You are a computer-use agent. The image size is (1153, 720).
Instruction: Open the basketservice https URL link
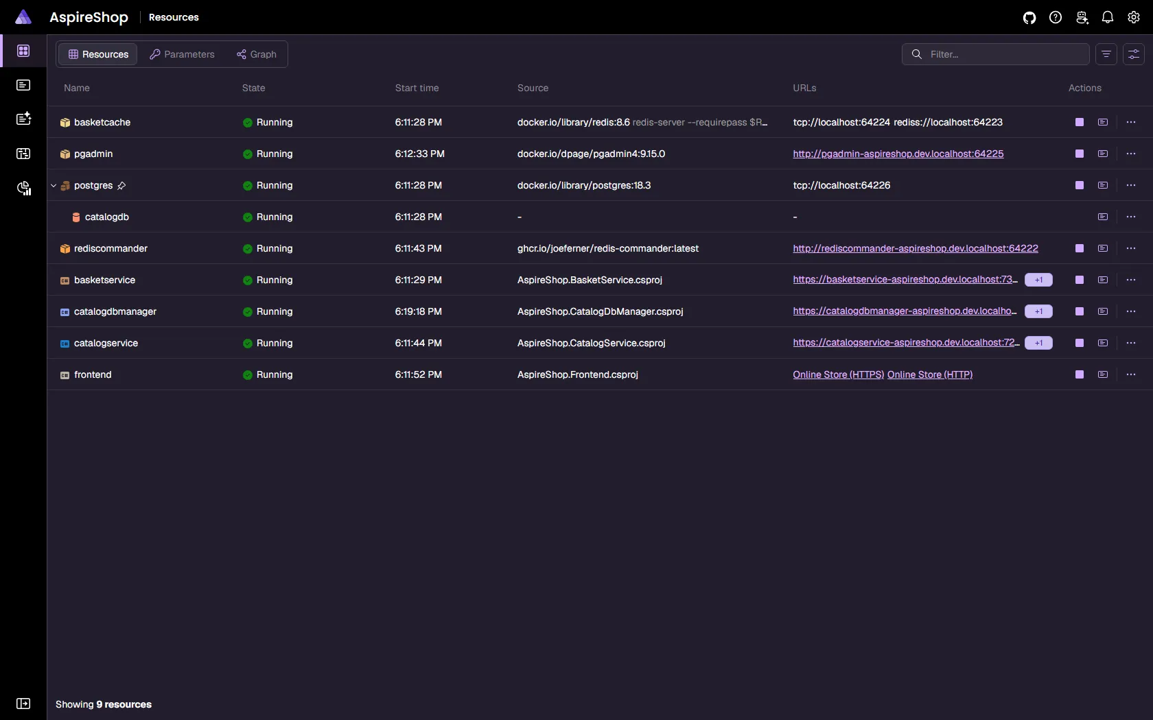[x=905, y=280]
